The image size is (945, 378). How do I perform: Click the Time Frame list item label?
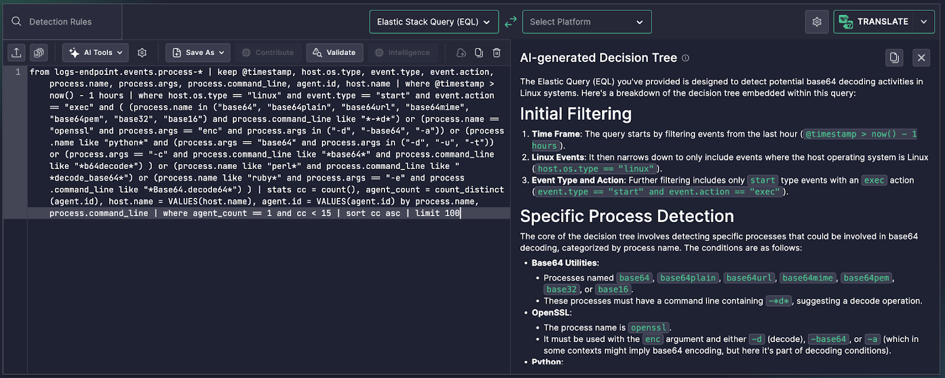pos(557,134)
